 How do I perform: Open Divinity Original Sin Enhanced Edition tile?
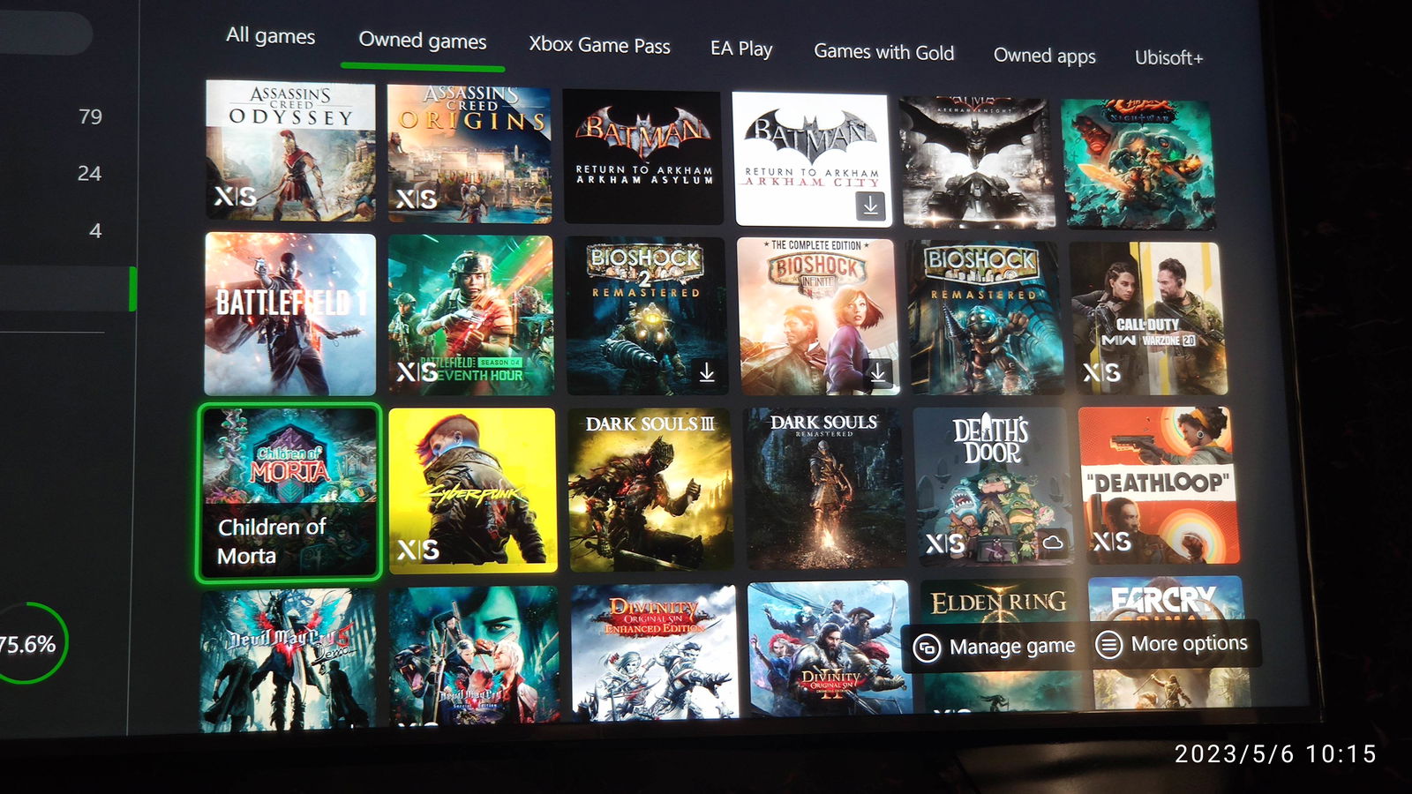pyautogui.click(x=654, y=651)
